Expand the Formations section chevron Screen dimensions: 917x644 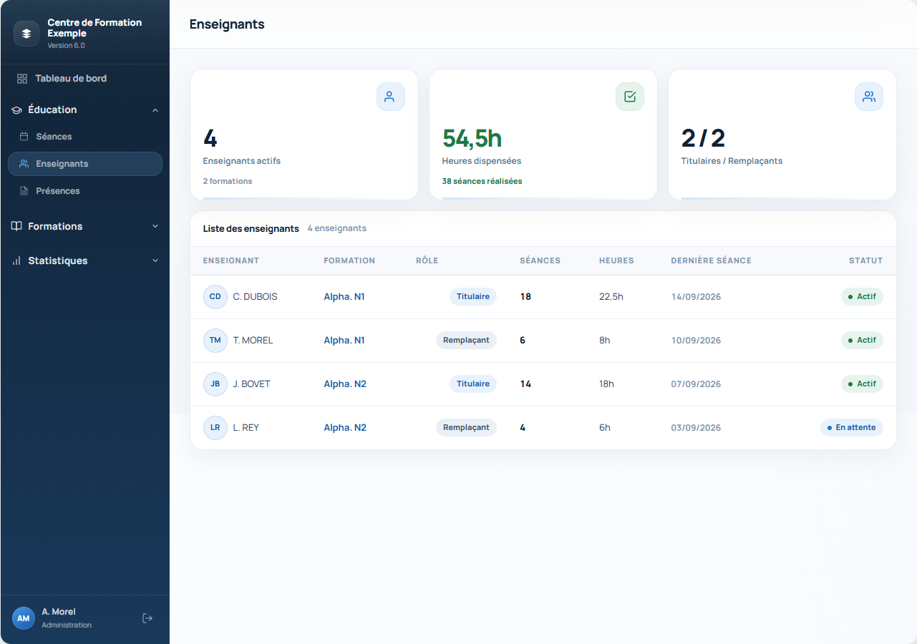tap(155, 226)
